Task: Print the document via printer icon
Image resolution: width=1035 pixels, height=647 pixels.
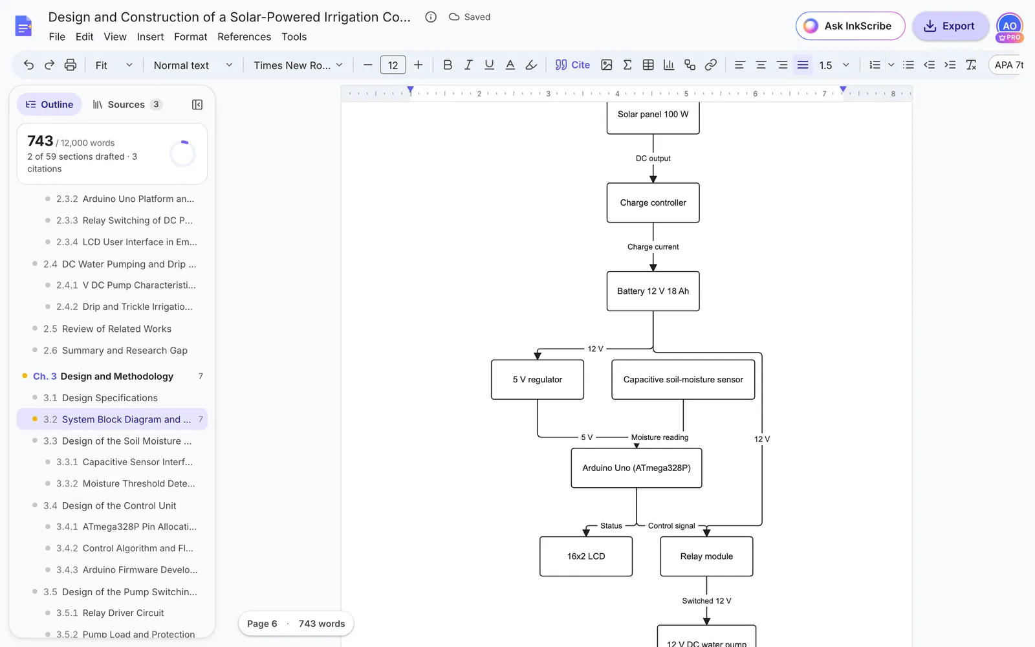Action: coord(71,65)
